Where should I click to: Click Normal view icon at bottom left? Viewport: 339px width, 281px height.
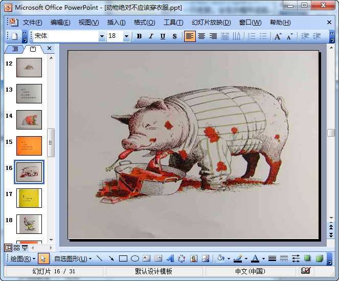[8, 248]
